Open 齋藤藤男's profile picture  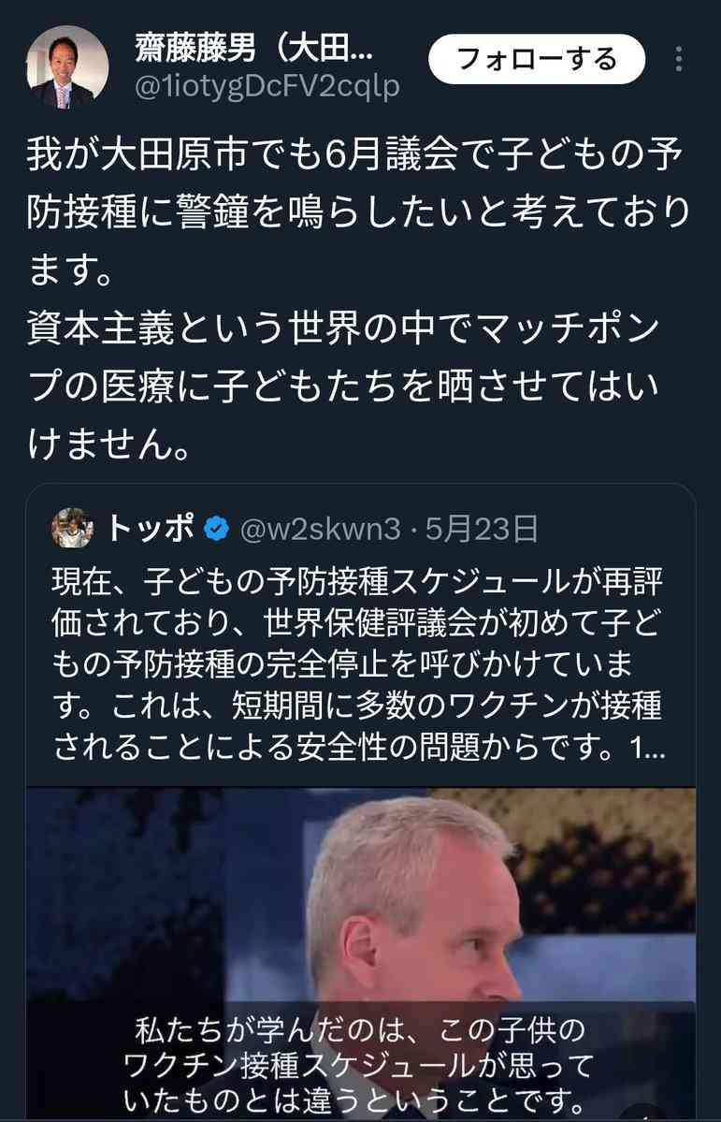click(68, 67)
